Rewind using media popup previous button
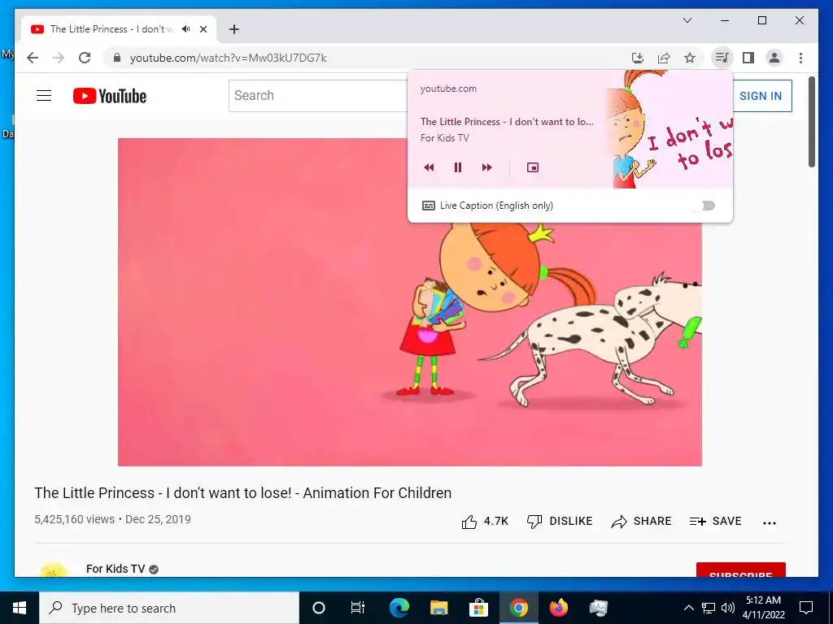This screenshot has width=833, height=624. coord(430,167)
